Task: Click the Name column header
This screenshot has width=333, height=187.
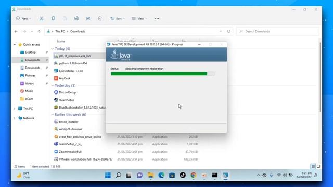Action: [x=61, y=41]
